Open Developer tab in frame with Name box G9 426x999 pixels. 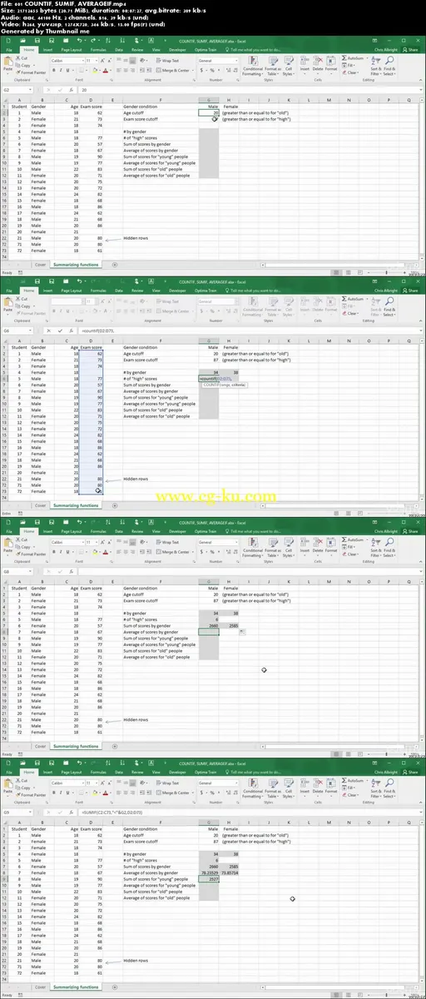tap(178, 772)
